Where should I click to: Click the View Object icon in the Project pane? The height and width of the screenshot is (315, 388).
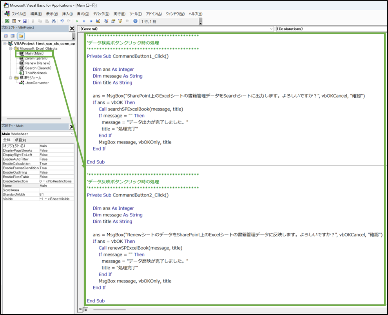click(x=13, y=36)
